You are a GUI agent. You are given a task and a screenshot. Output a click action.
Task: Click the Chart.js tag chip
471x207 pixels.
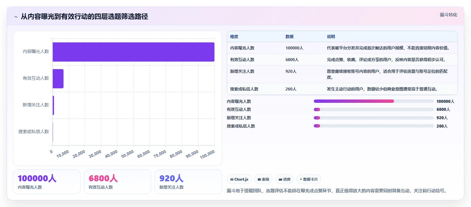239,179
